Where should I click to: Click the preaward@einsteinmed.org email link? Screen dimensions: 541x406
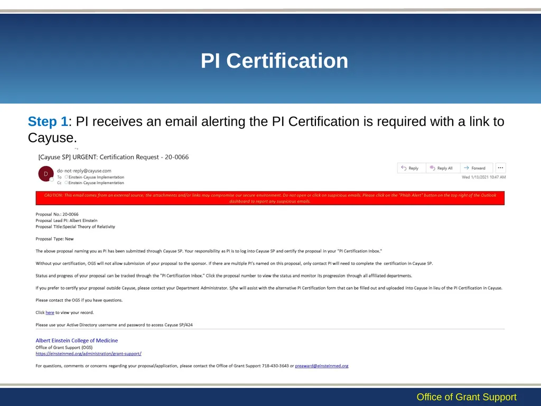click(322, 366)
